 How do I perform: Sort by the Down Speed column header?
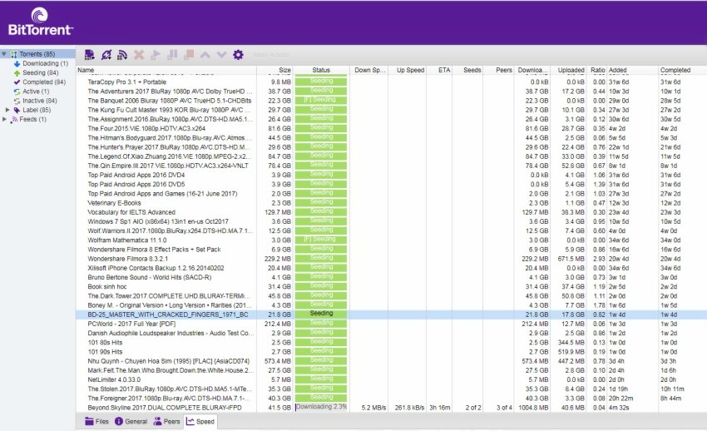coord(368,71)
